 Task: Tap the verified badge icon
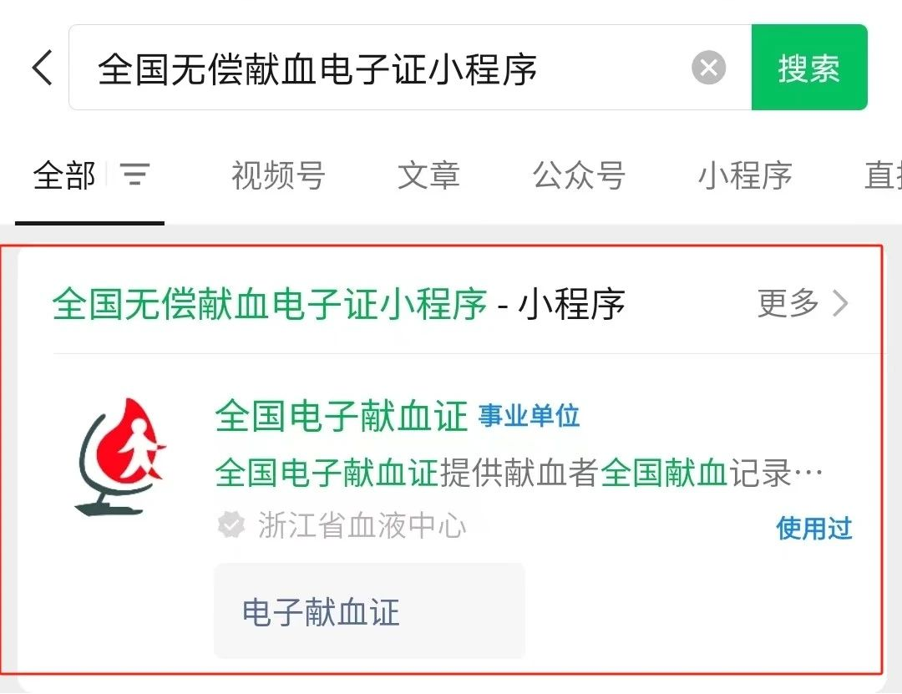pyautogui.click(x=231, y=524)
